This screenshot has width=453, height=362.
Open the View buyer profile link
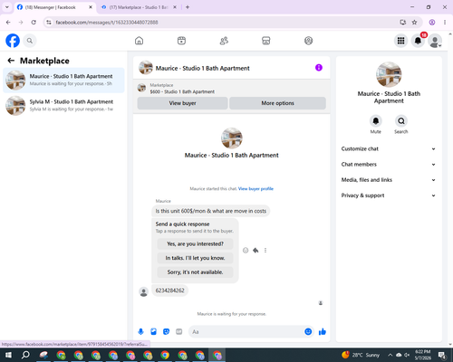(255, 189)
